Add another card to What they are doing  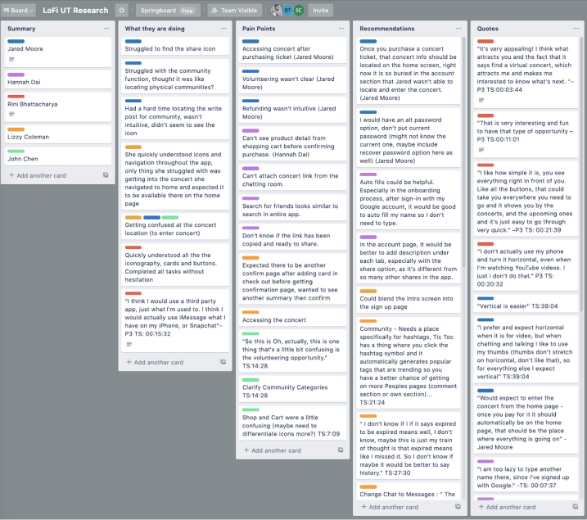(155, 362)
